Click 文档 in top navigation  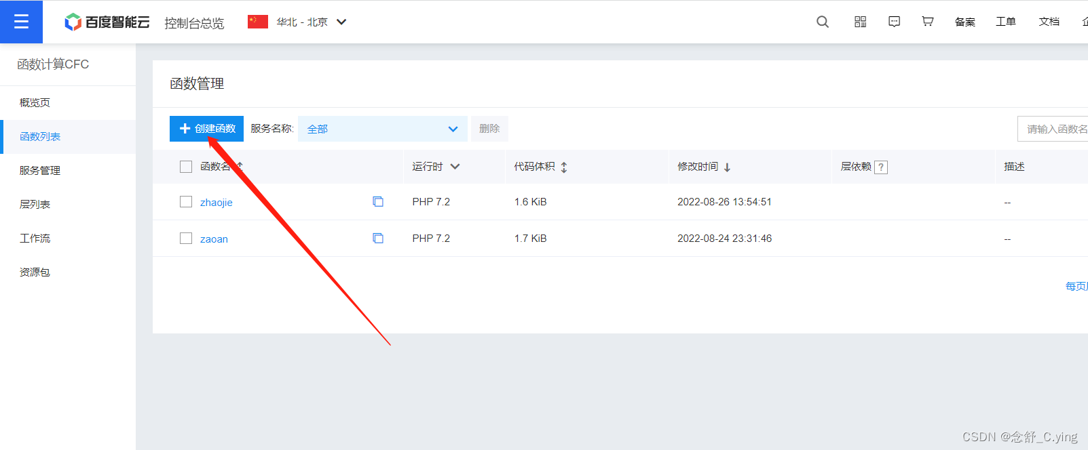pyautogui.click(x=1049, y=22)
